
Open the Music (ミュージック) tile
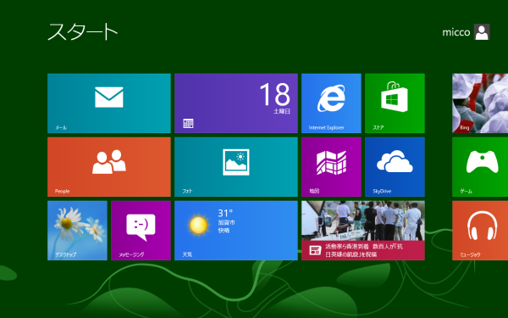click(x=480, y=231)
